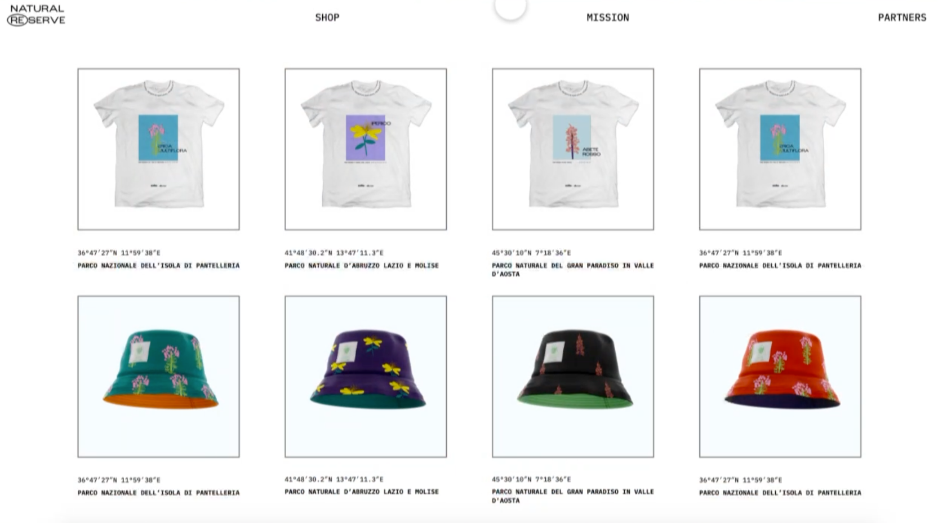Click the Natural Reserve logo
The width and height of the screenshot is (938, 523).
(x=37, y=15)
